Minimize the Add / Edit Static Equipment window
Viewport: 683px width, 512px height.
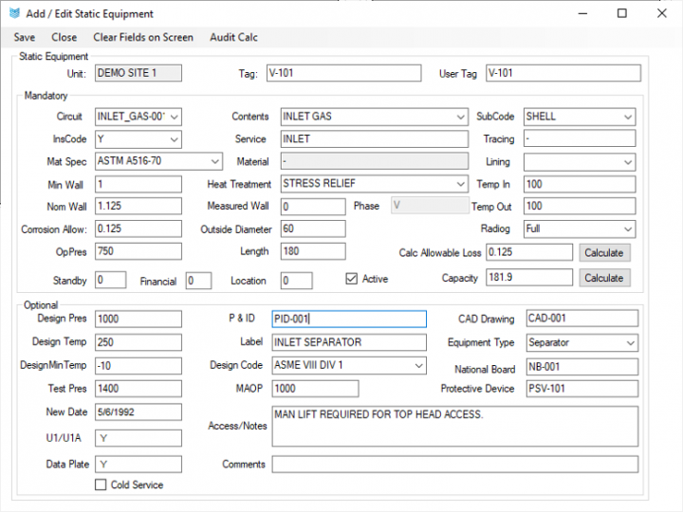tap(582, 13)
